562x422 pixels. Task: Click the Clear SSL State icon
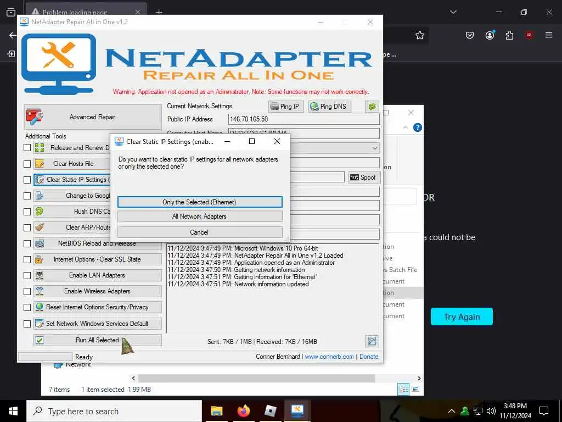click(x=40, y=259)
